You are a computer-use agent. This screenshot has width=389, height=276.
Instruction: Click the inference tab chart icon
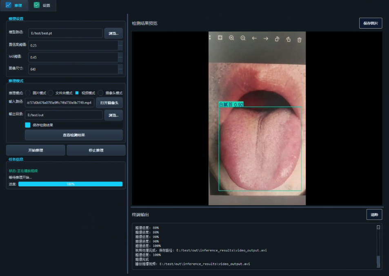coord(9,5)
